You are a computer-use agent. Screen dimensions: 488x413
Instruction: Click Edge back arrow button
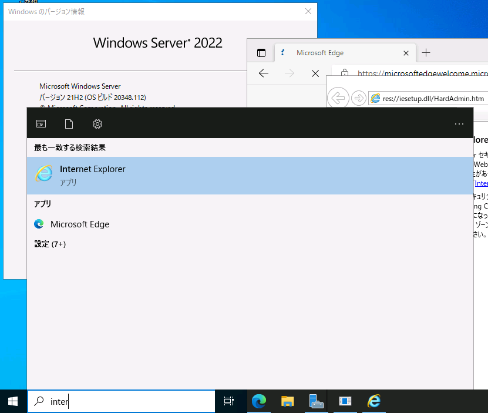coord(264,73)
